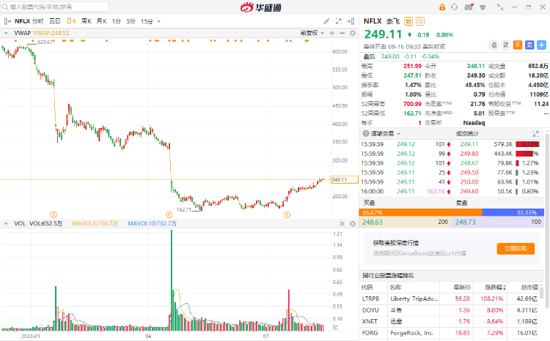550x341 pixels.
Task: Open VWAP indicator settings gear
Action: [x=353, y=33]
